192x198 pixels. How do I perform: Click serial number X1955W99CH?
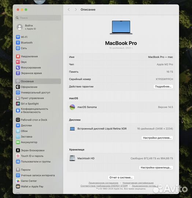[x=164, y=79]
